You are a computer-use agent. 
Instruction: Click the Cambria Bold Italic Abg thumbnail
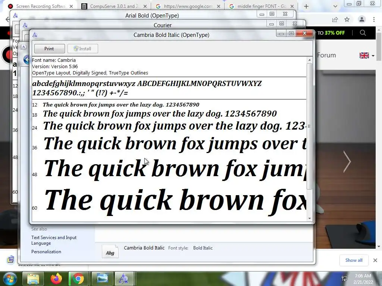[x=110, y=251]
